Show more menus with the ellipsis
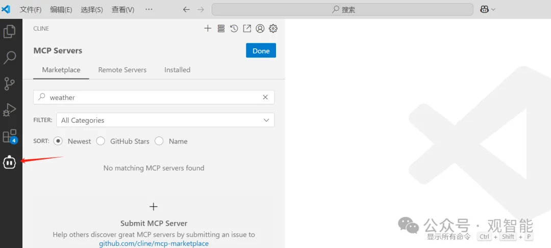 (149, 10)
